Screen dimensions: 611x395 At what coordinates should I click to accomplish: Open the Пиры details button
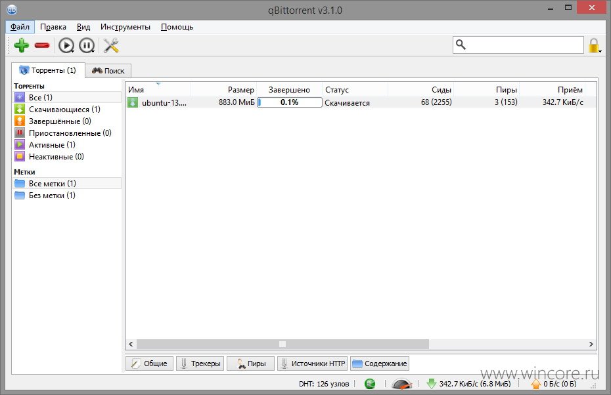[x=250, y=364]
